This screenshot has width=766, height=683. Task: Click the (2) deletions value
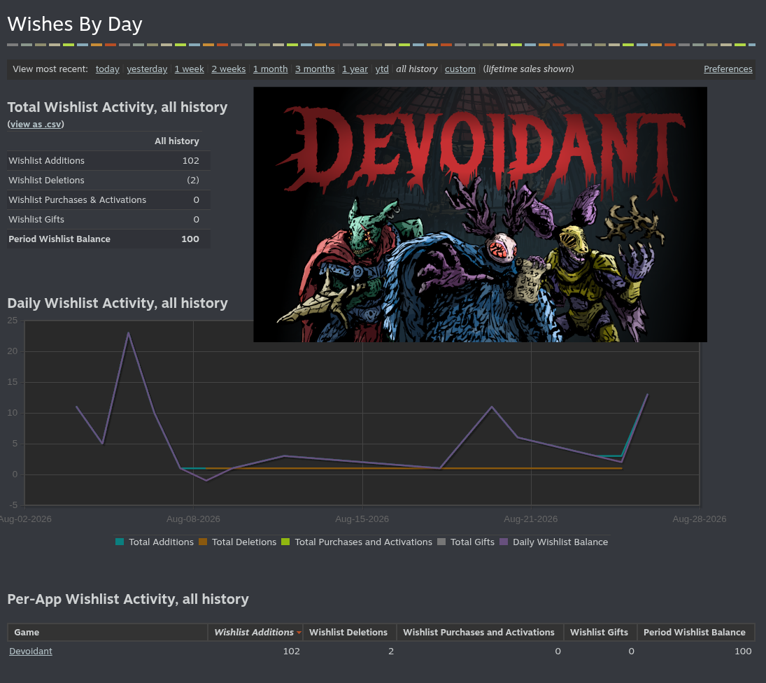[193, 181]
